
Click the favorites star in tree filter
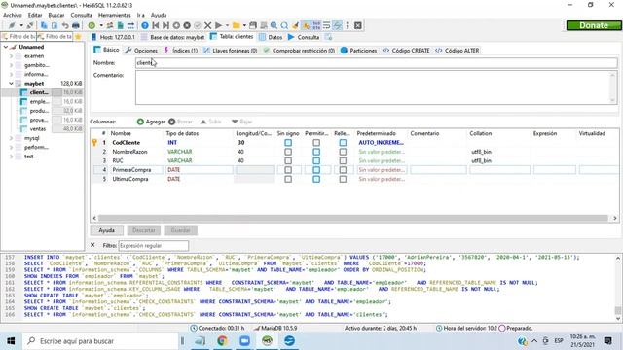pos(78,37)
